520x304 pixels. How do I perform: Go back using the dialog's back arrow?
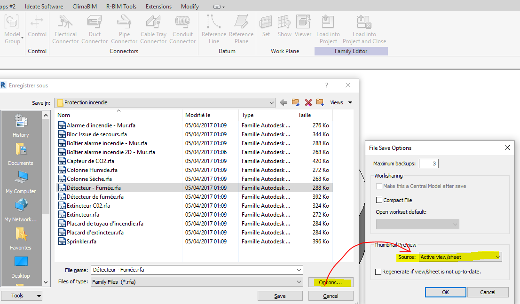(284, 102)
